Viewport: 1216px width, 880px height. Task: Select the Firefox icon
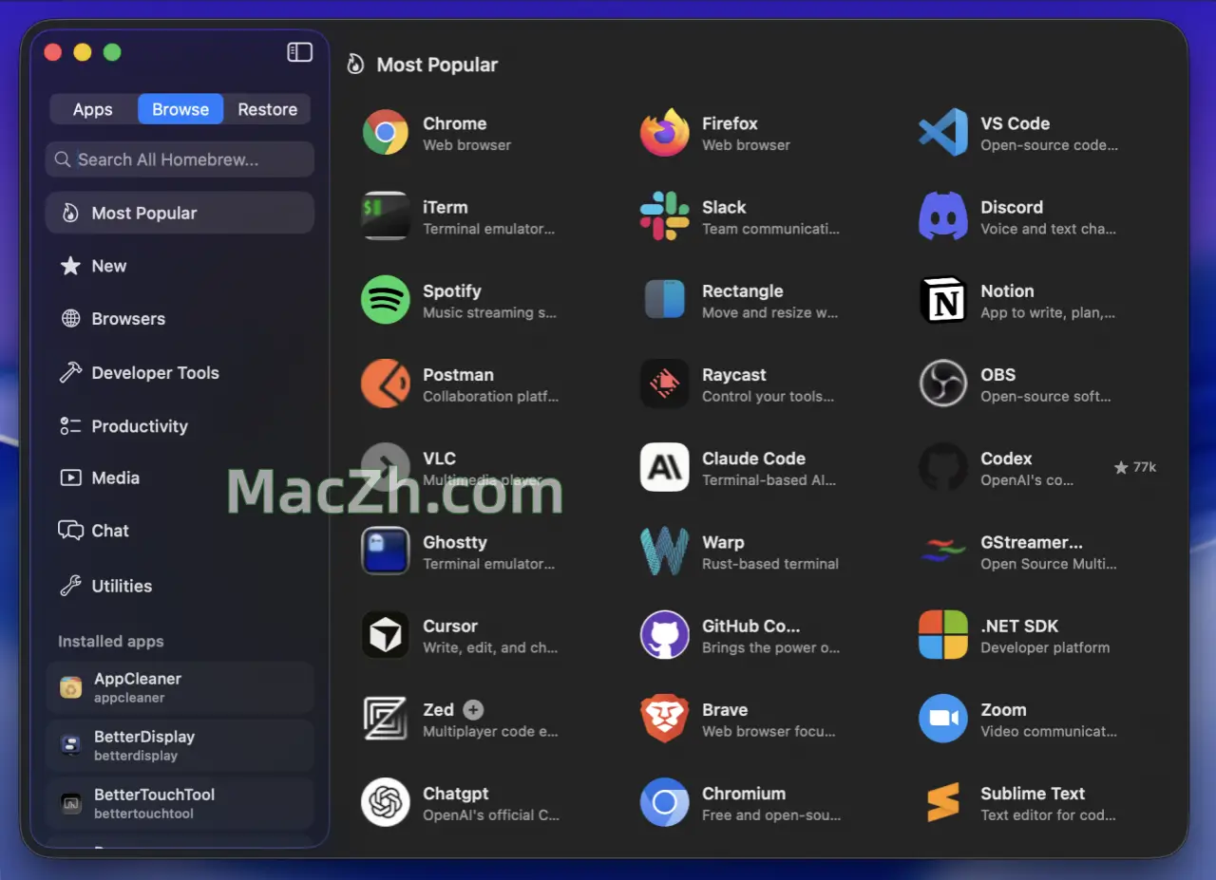point(665,133)
